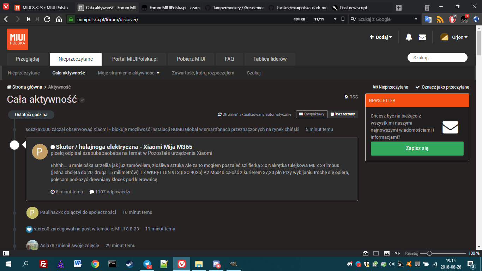The height and width of the screenshot is (271, 482).
Task: Switch to Rozszerzony view mode
Action: (343, 114)
